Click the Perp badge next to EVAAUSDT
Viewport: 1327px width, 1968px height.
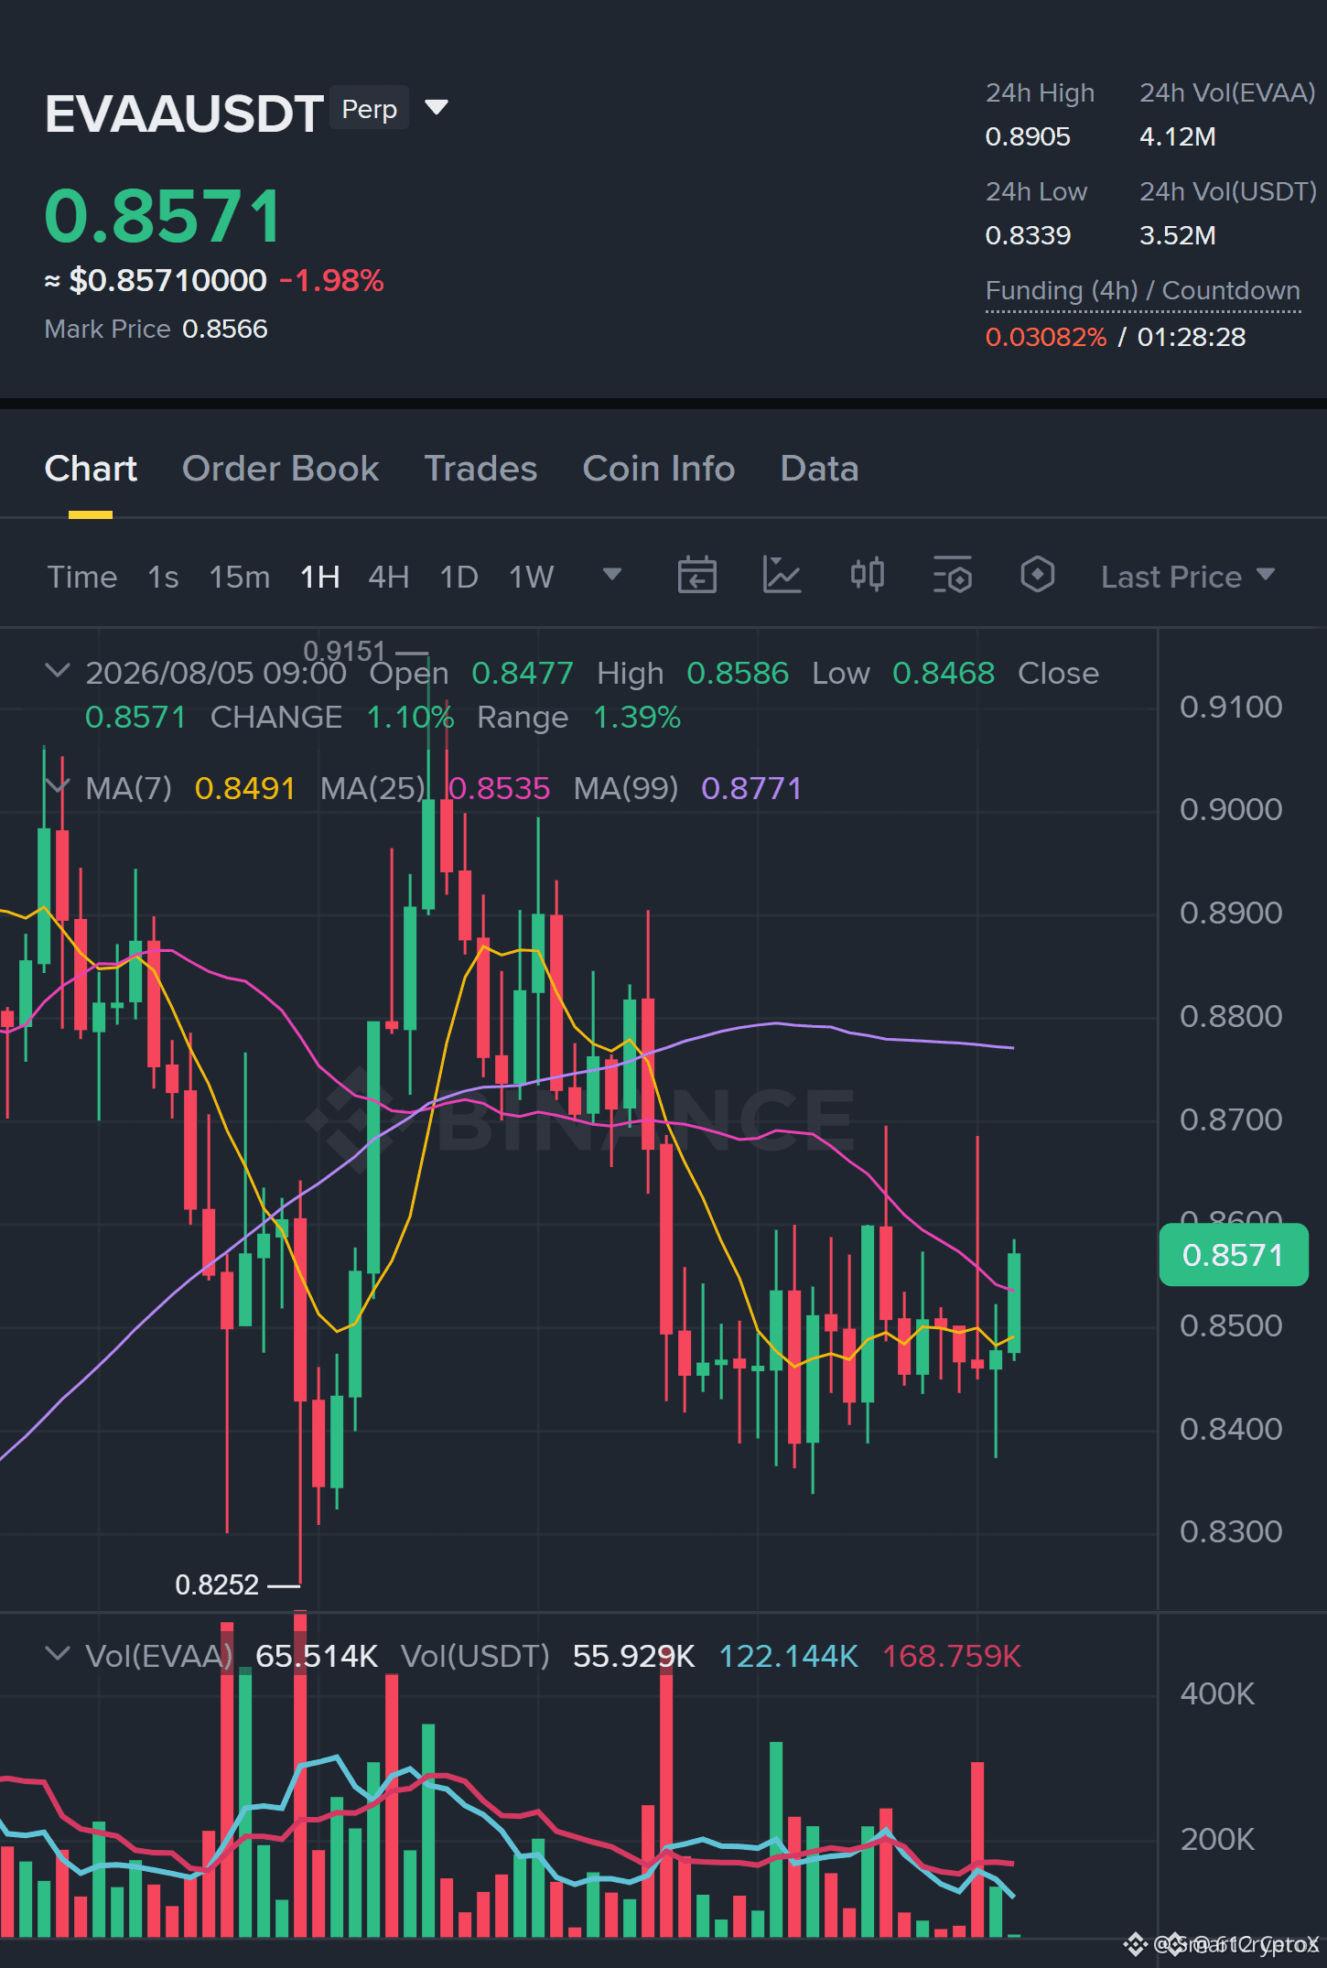[370, 109]
